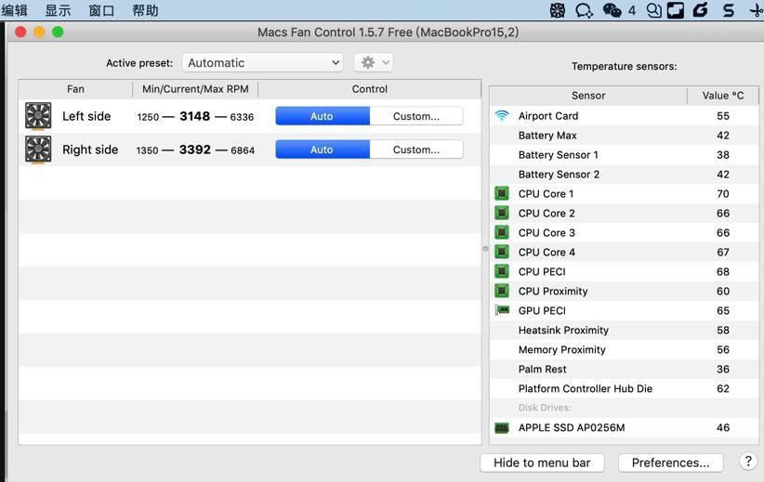Click the Right side max RPM 6864

[x=243, y=150]
